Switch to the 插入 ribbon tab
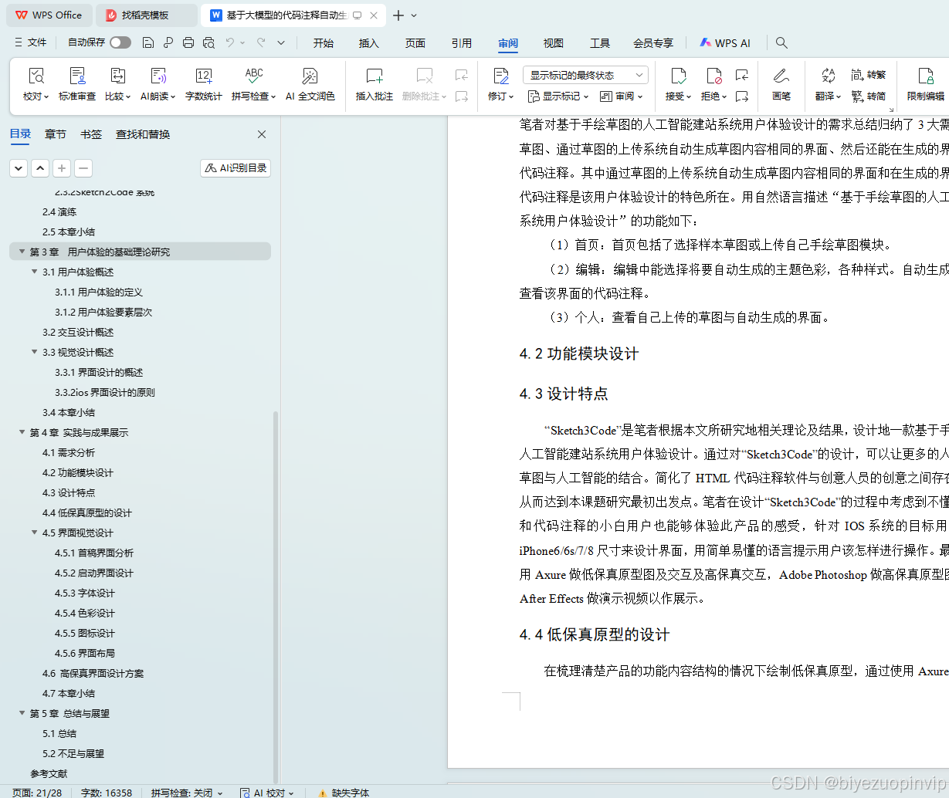 tap(368, 43)
